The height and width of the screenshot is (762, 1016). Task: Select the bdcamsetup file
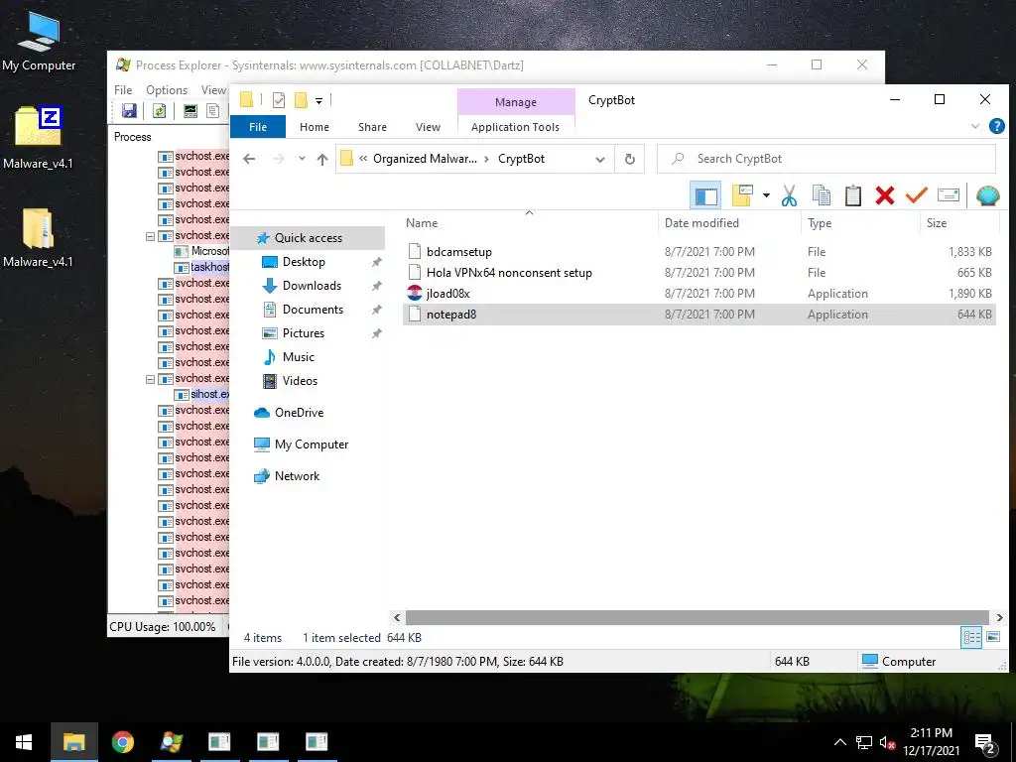pyautogui.click(x=699, y=251)
